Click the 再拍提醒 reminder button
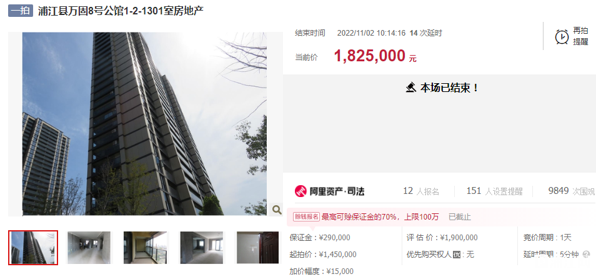This screenshot has height=279, width=596. pos(571,36)
